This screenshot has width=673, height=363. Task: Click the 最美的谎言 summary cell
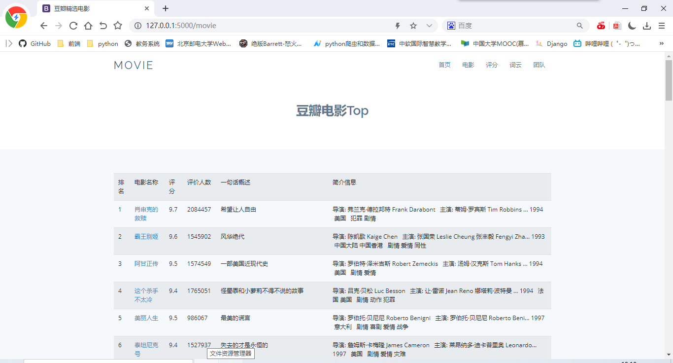pos(236,318)
